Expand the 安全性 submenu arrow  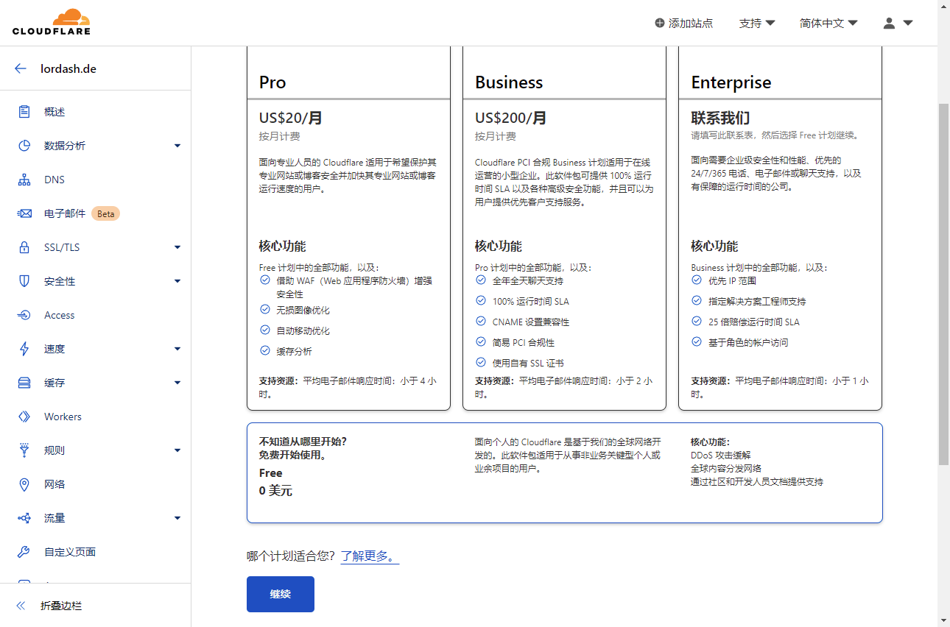(177, 281)
